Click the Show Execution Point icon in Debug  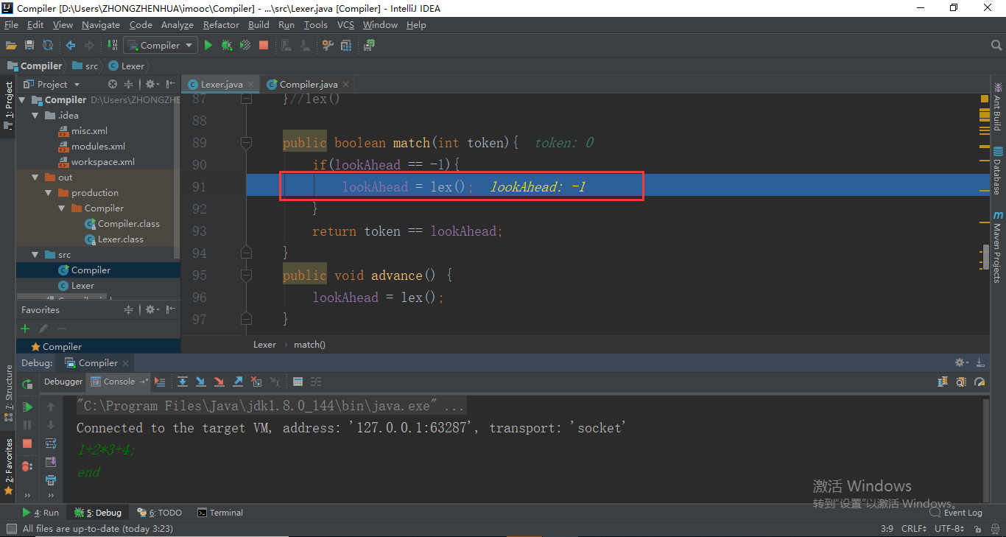click(160, 382)
